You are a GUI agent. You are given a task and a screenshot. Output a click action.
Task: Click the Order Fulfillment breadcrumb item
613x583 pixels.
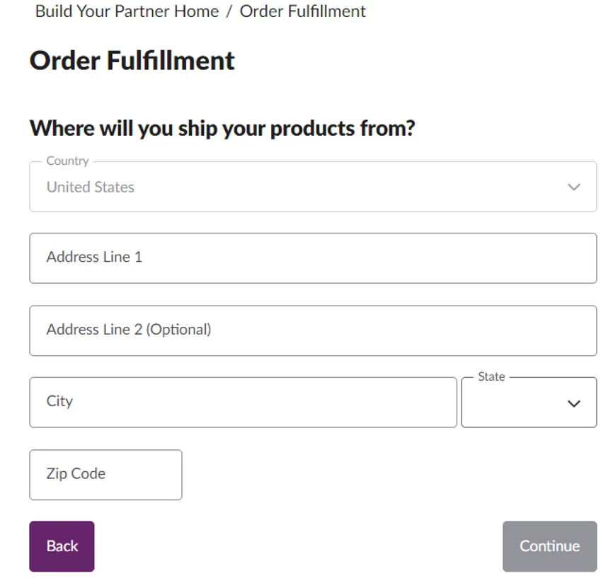pyautogui.click(x=303, y=11)
